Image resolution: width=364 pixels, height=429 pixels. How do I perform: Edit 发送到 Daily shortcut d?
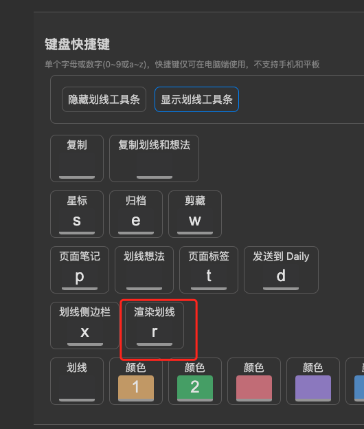point(281,278)
